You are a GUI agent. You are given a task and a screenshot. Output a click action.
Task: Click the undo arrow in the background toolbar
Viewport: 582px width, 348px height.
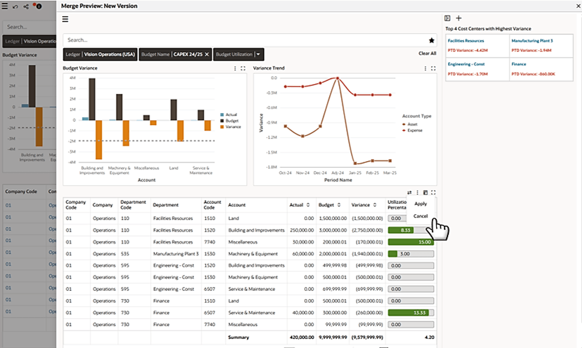coord(15,7)
